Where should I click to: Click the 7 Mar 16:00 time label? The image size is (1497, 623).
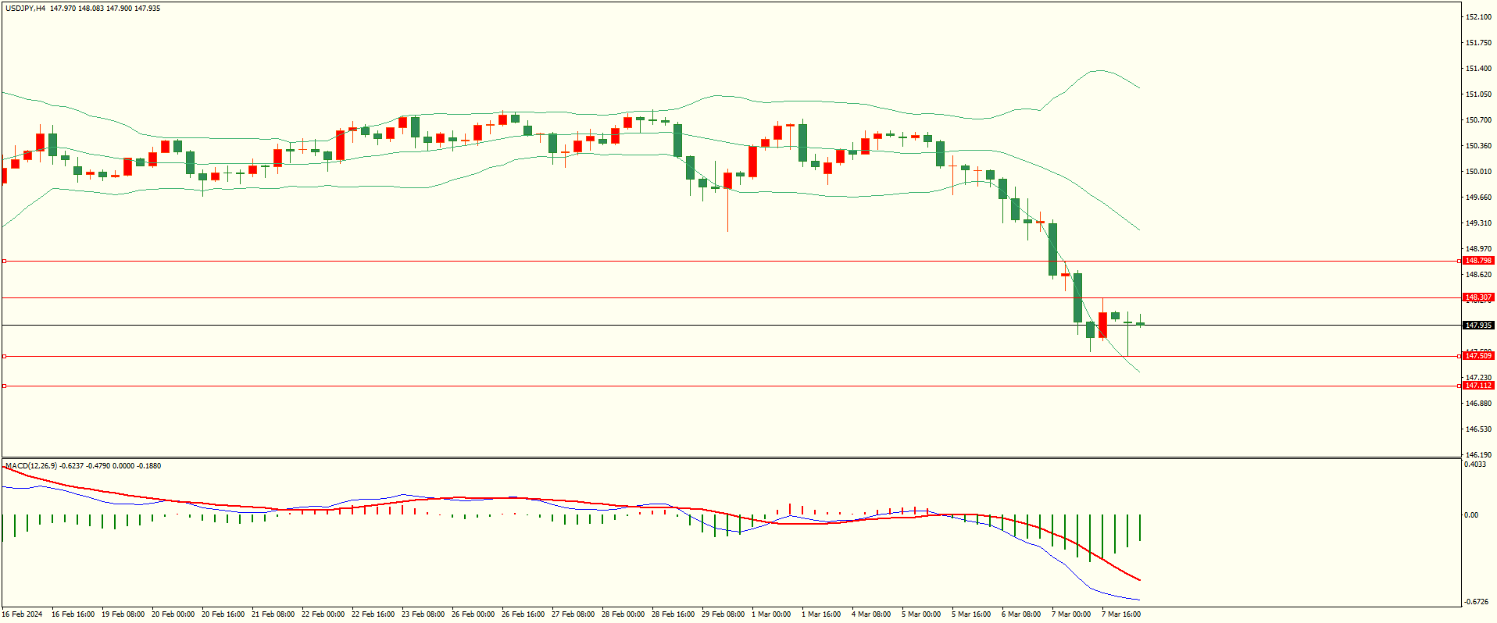[1120, 614]
